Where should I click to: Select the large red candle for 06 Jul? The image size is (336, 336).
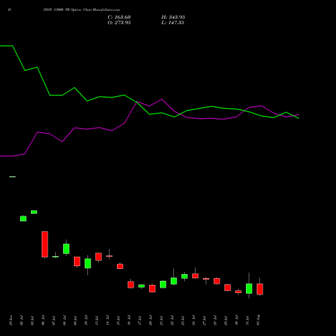click(x=45, y=244)
